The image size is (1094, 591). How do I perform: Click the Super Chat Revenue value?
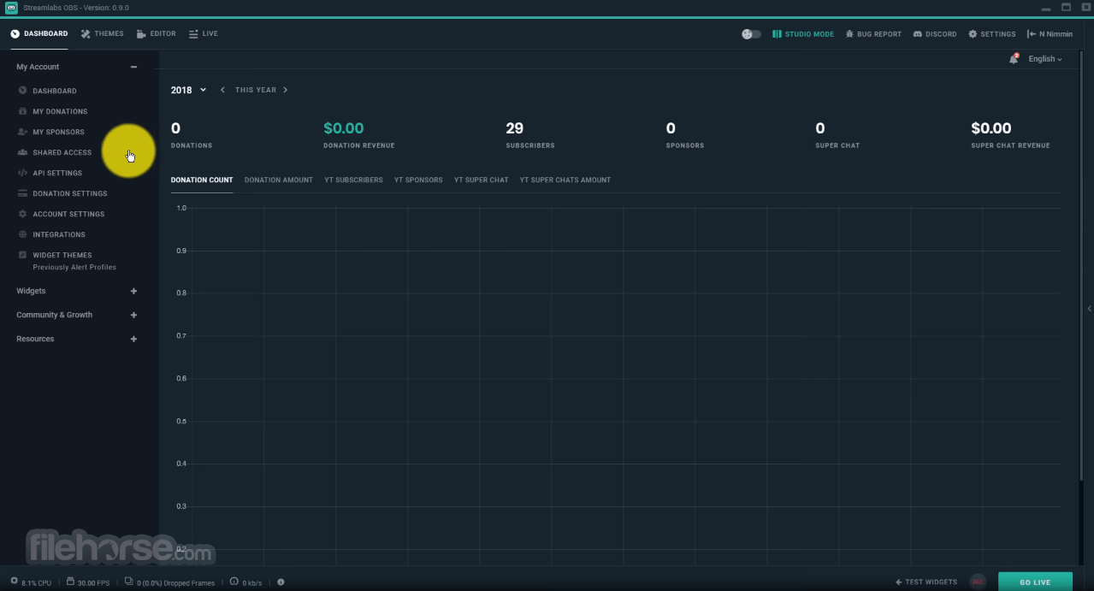[x=991, y=128]
